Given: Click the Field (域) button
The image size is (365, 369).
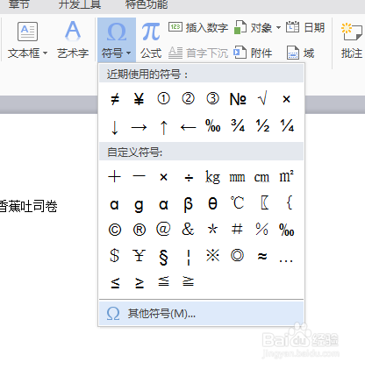Looking at the screenshot, I should [x=300, y=53].
